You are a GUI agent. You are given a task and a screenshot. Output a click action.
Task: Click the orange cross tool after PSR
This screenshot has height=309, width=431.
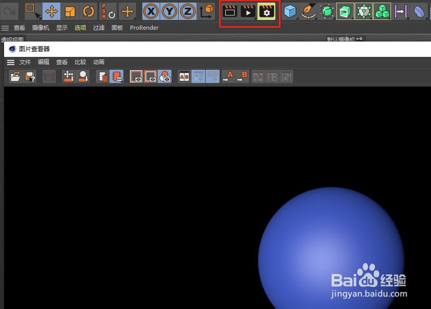pos(127,11)
